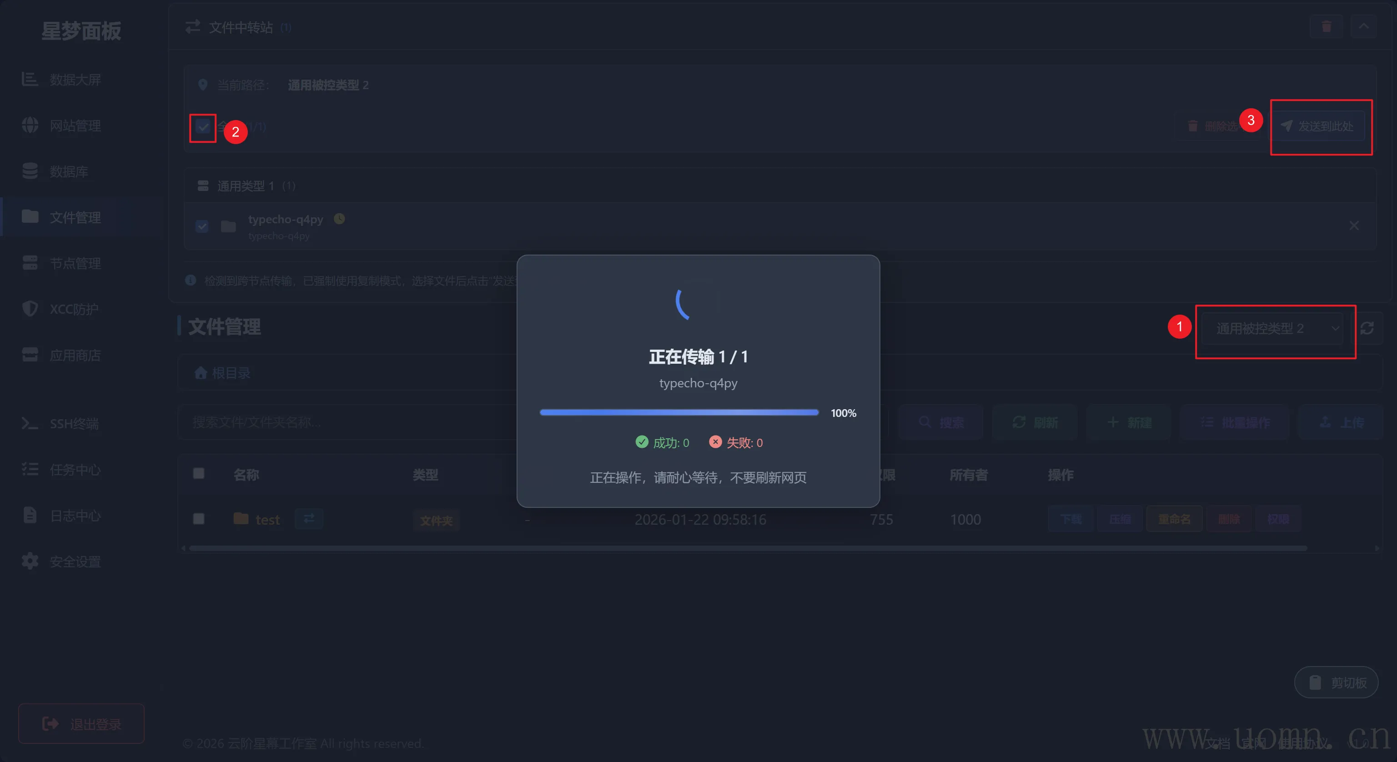This screenshot has height=762, width=1397.
Task: Click the root directory home icon
Action: [201, 373]
